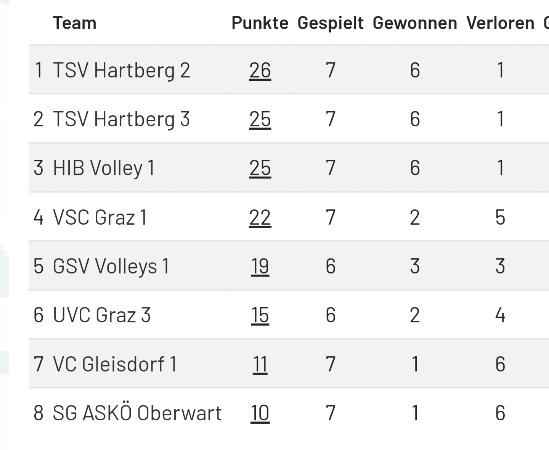Viewport: 549px width, 450px height.
Task: Click VSC Graz 1's 22 points link
Action: (x=260, y=217)
